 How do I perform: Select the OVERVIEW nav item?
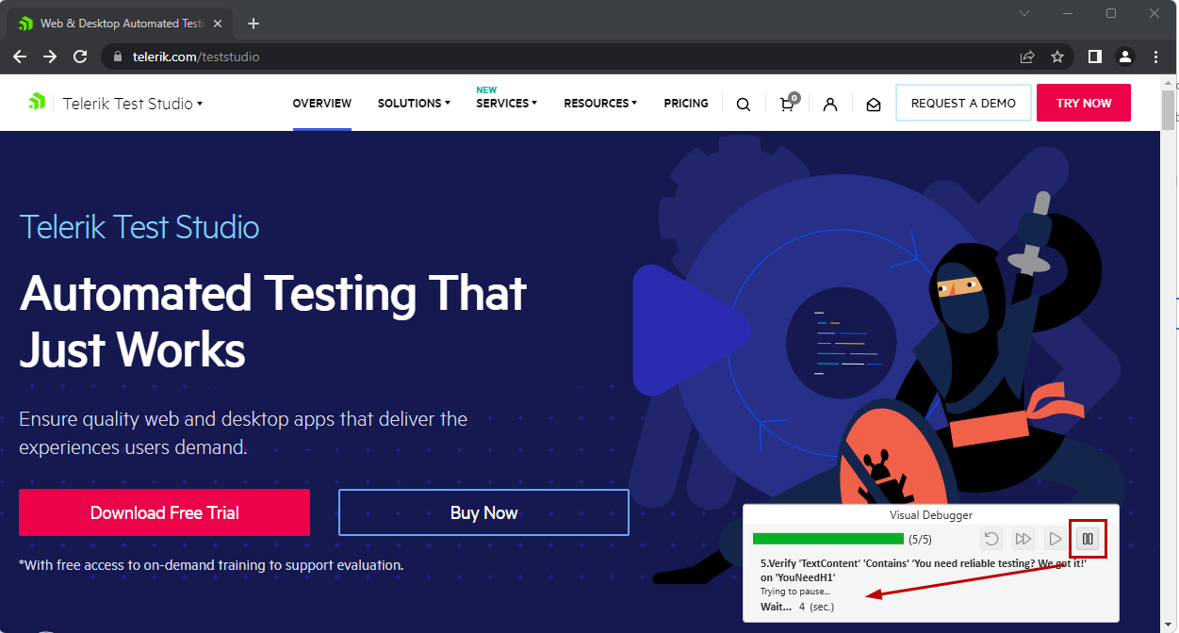(322, 104)
